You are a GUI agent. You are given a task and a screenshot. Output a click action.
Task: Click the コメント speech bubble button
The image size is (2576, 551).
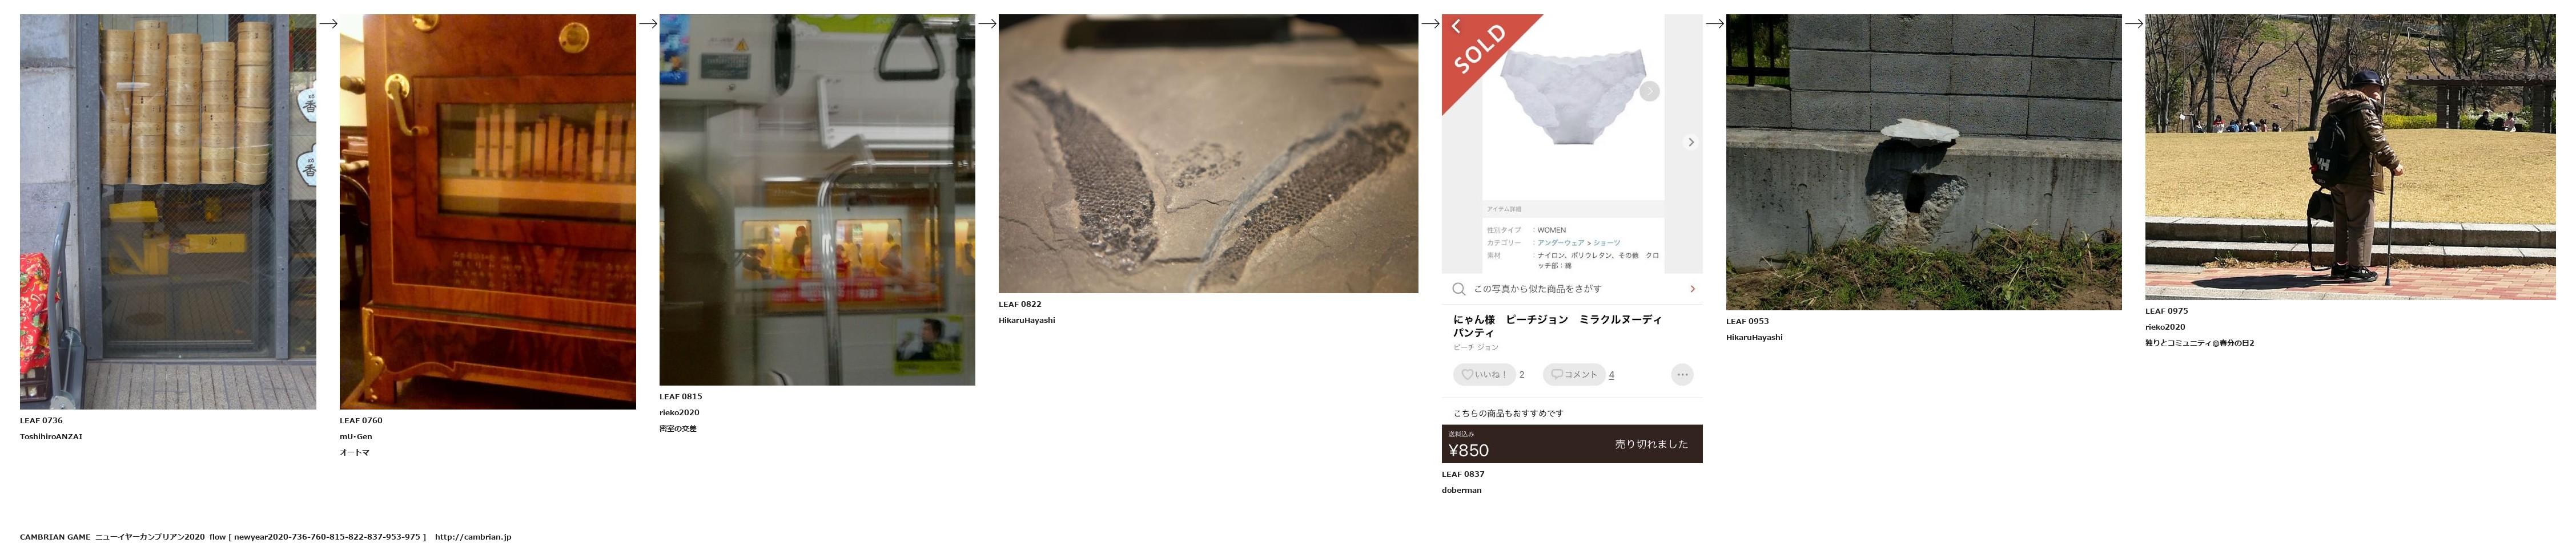tap(1574, 374)
